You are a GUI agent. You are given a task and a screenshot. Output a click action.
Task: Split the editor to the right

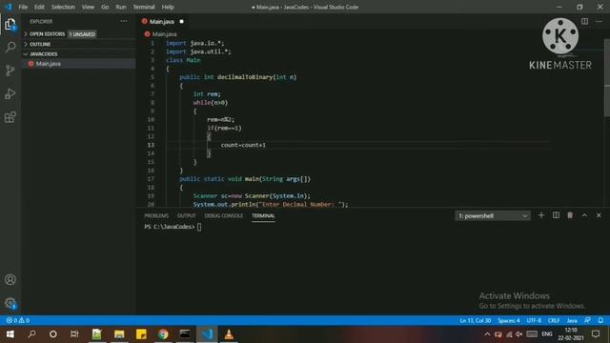[584, 21]
